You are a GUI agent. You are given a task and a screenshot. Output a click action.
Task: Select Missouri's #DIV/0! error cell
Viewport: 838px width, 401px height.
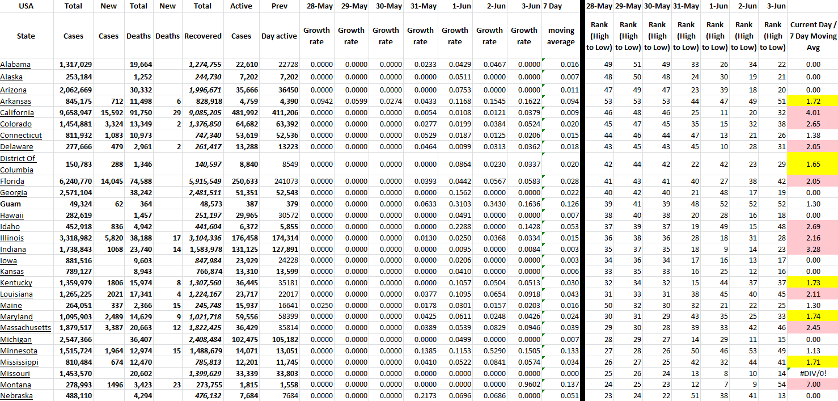tap(812, 373)
